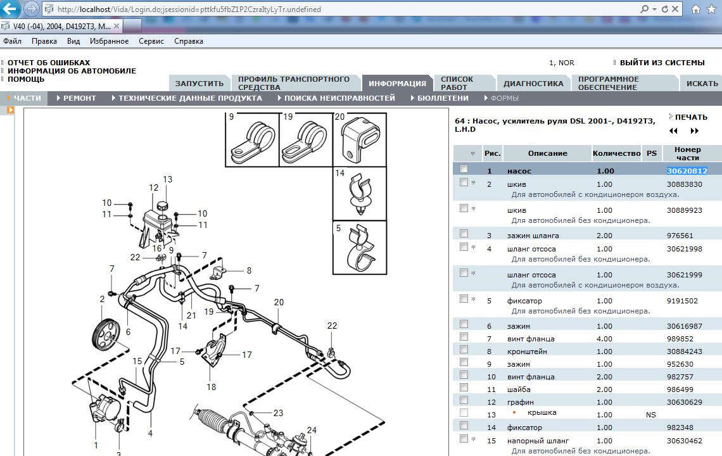Go to next illustration with double-right arrows
This screenshot has width=722, height=456.
pos(694,130)
